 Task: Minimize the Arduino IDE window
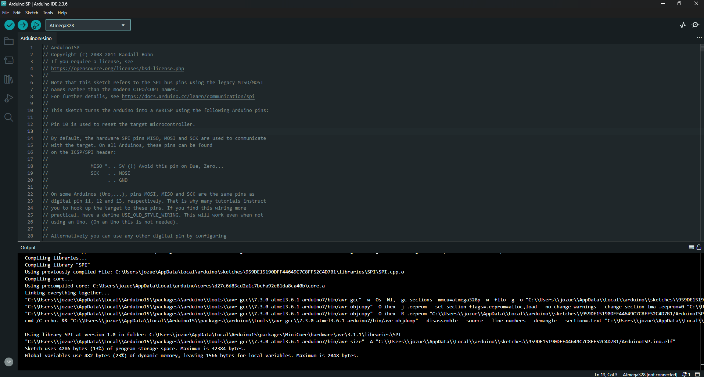click(662, 4)
